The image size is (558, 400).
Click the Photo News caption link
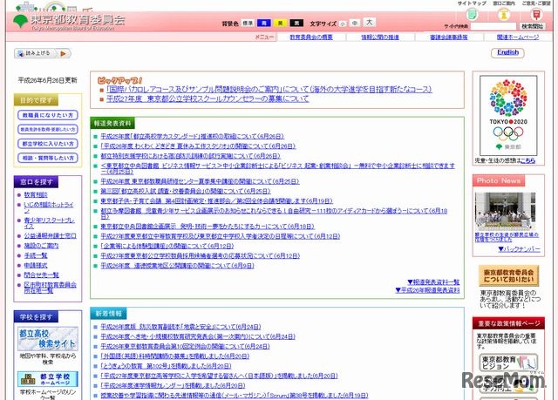pos(507,238)
